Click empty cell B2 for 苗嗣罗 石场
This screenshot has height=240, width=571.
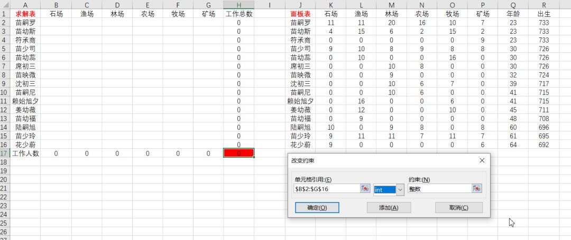point(56,23)
